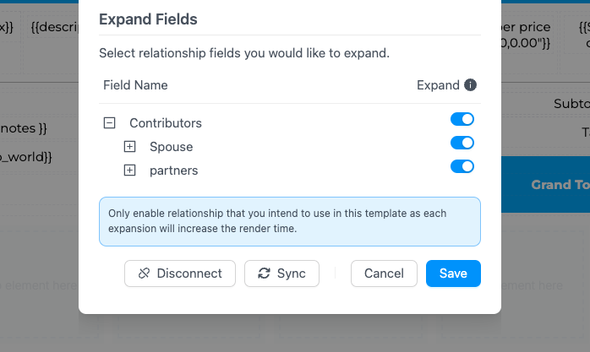Click the refresh arrows icon on Sync
The image size is (590, 352).
pyautogui.click(x=264, y=273)
